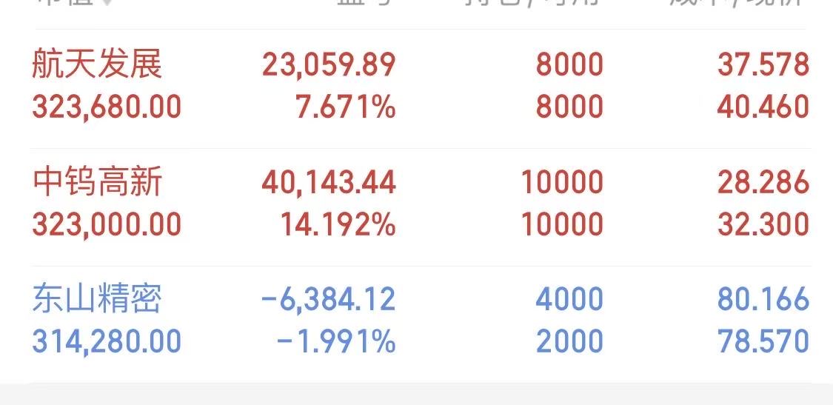Screen dimensions: 833x405
Task: Select the 80.166 cost price value
Action: pyautogui.click(x=763, y=298)
